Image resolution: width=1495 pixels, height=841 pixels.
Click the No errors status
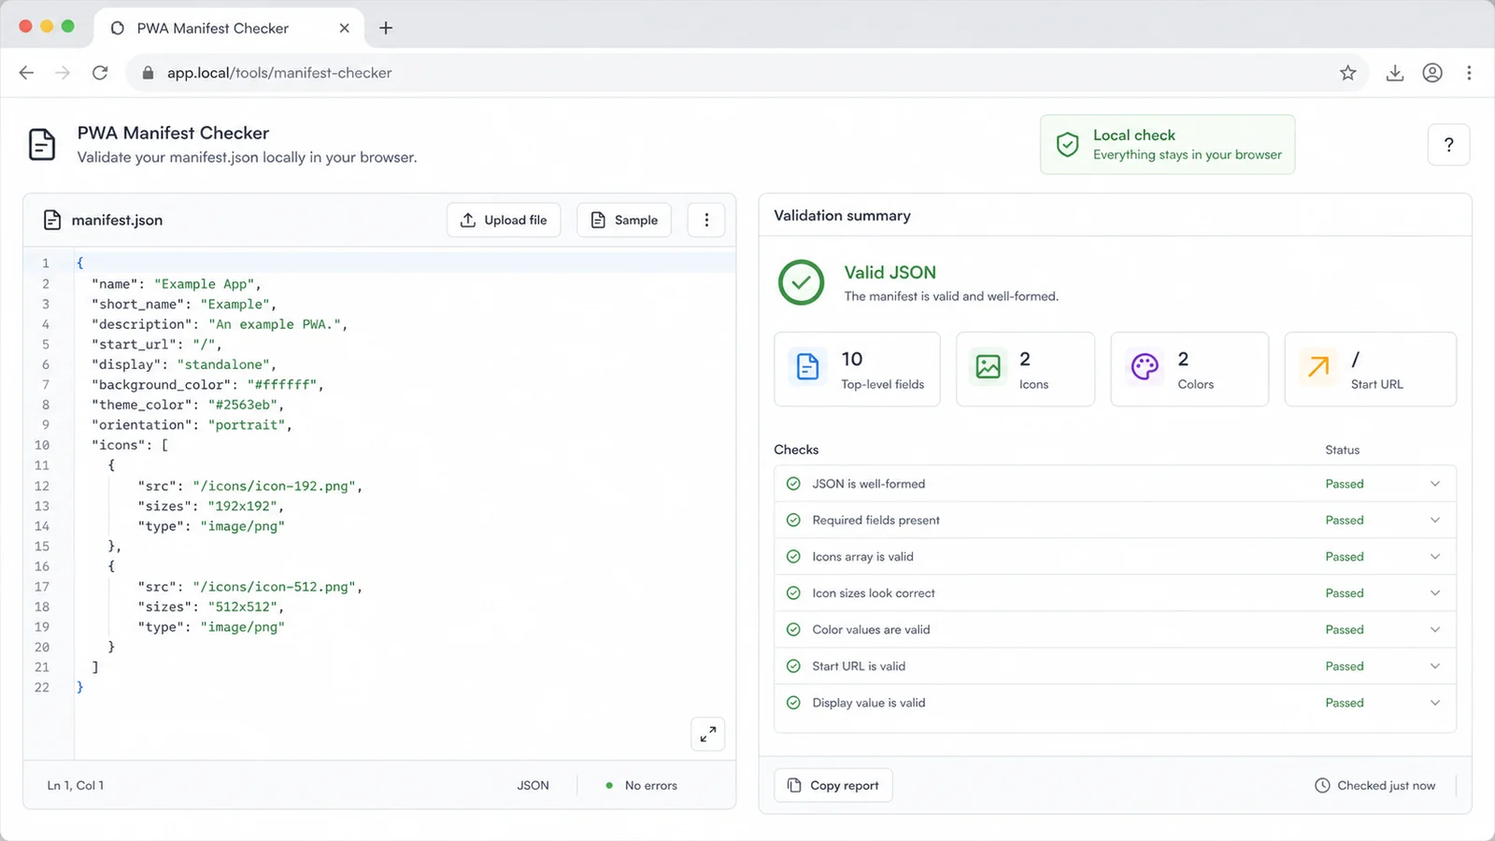tap(641, 786)
